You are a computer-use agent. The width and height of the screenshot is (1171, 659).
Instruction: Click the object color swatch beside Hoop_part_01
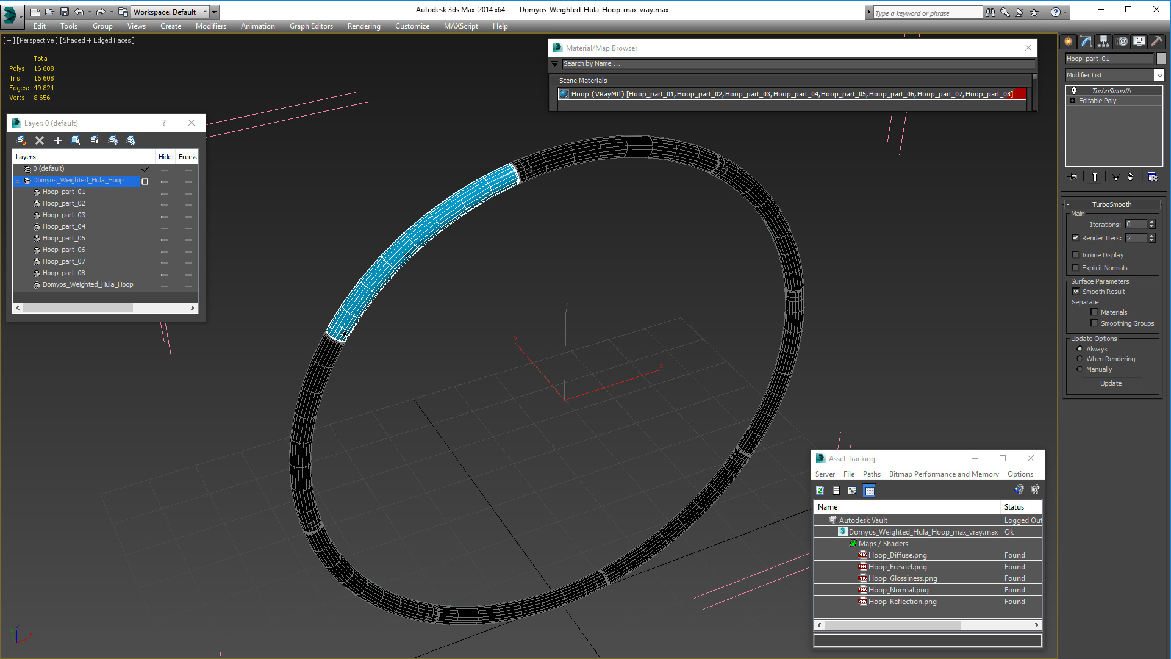coord(1161,59)
